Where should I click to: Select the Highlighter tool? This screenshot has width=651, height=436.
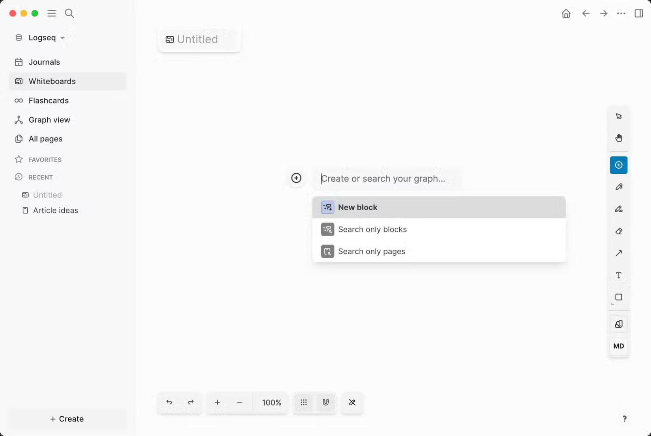click(x=619, y=209)
